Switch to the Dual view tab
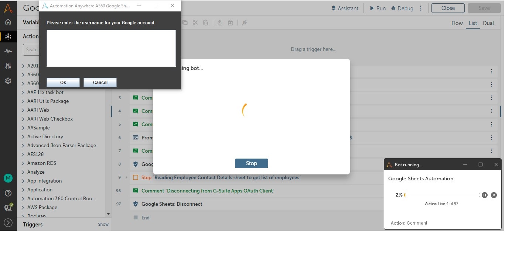Viewport: 512px width, 267px height. (488, 23)
